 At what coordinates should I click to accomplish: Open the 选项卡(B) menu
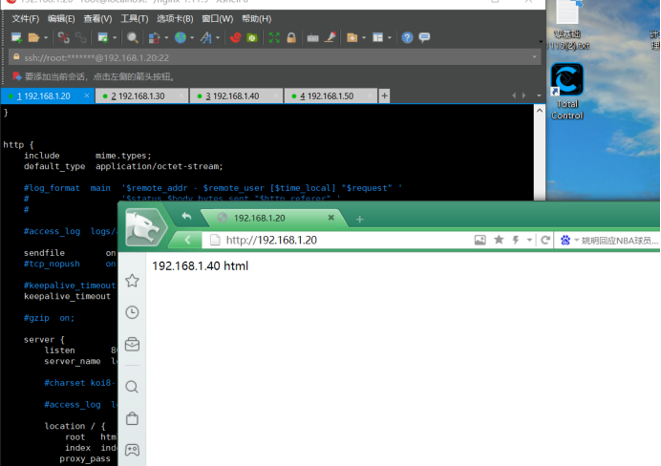pyautogui.click(x=175, y=18)
